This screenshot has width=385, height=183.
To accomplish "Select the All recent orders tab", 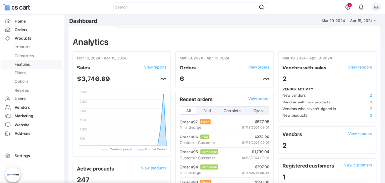I will point(188,111).
